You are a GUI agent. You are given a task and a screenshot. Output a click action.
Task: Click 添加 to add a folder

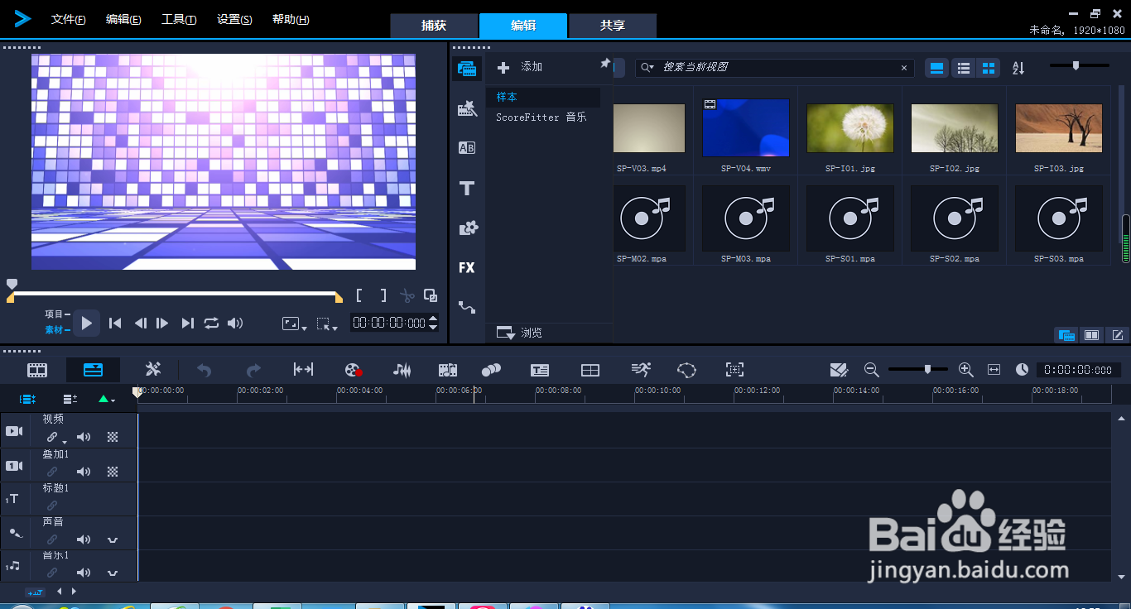click(x=520, y=67)
